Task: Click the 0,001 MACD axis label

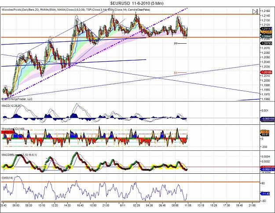Action: pyautogui.click(x=265, y=110)
